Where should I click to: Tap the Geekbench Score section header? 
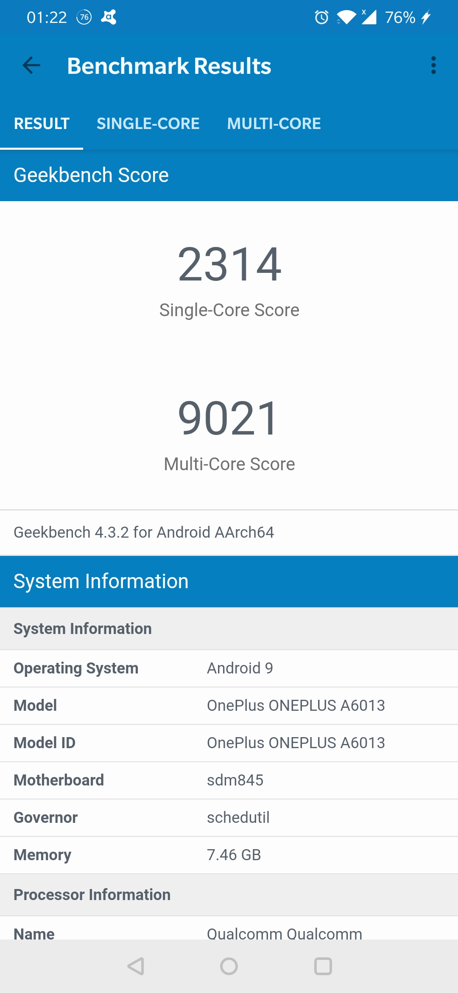(229, 175)
